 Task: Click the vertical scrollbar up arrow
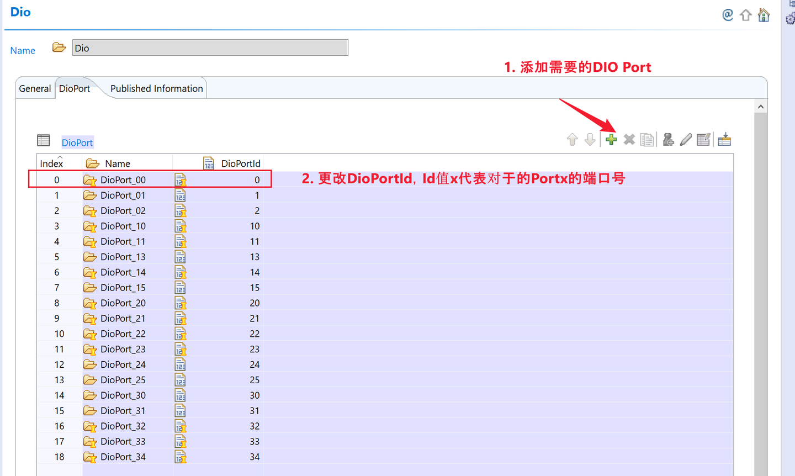click(760, 105)
